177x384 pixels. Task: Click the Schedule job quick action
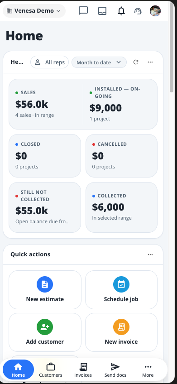[x=121, y=290]
